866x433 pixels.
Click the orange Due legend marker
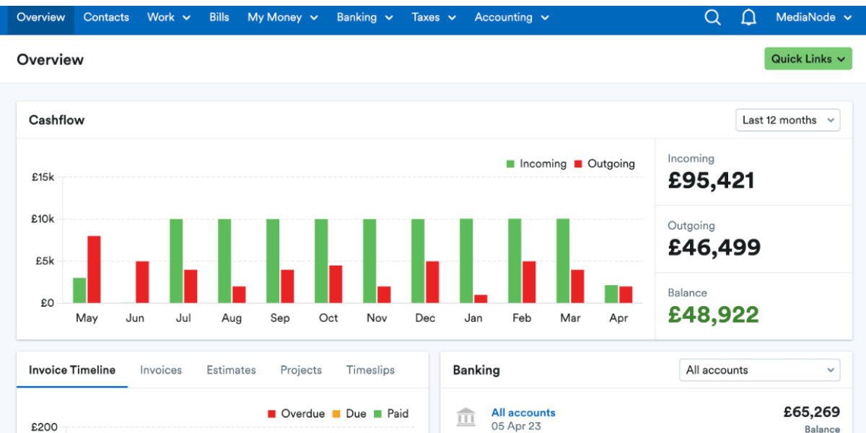pyautogui.click(x=337, y=413)
